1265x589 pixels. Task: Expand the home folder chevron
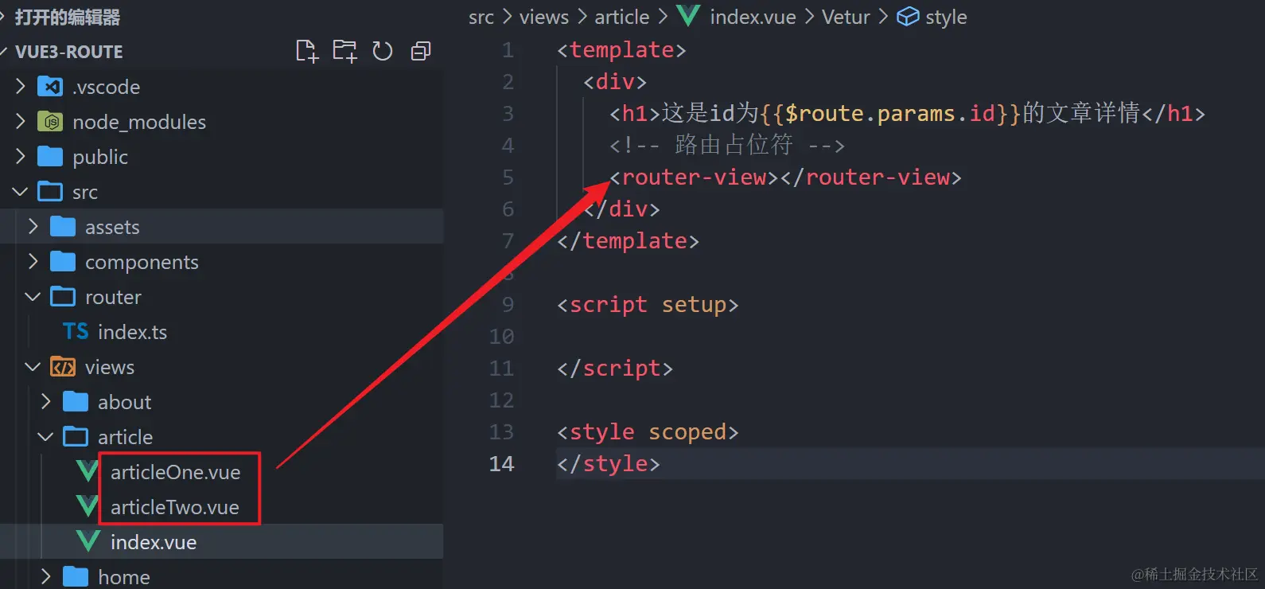point(46,576)
